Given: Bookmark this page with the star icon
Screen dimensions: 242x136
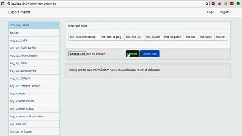Looking at the screenshot, I should [x=207, y=3].
